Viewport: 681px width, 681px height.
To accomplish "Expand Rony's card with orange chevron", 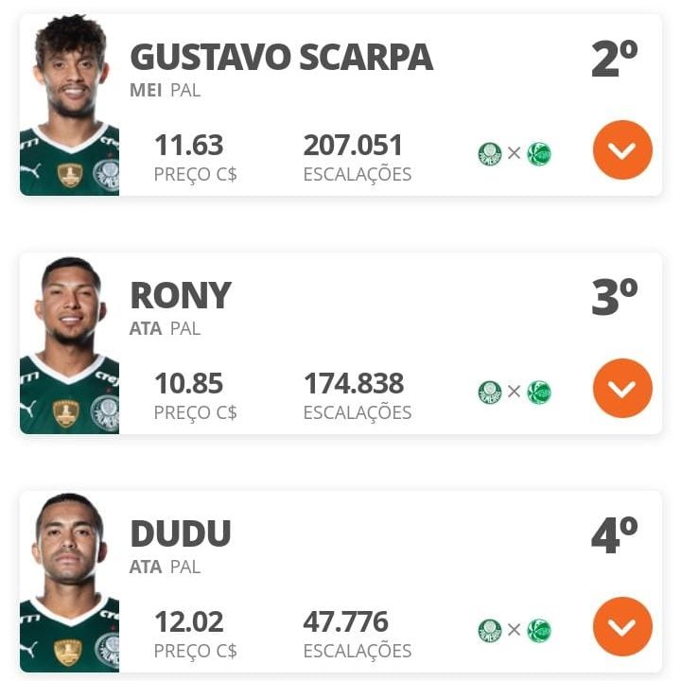I will click(x=622, y=389).
